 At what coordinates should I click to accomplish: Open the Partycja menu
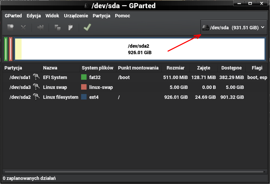[101, 16]
